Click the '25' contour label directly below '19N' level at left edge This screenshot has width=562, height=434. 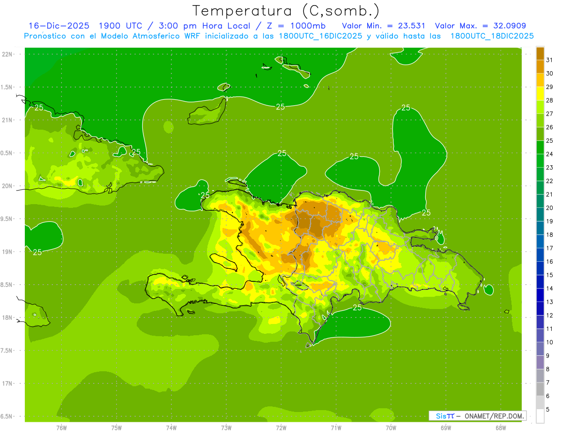tap(37, 252)
